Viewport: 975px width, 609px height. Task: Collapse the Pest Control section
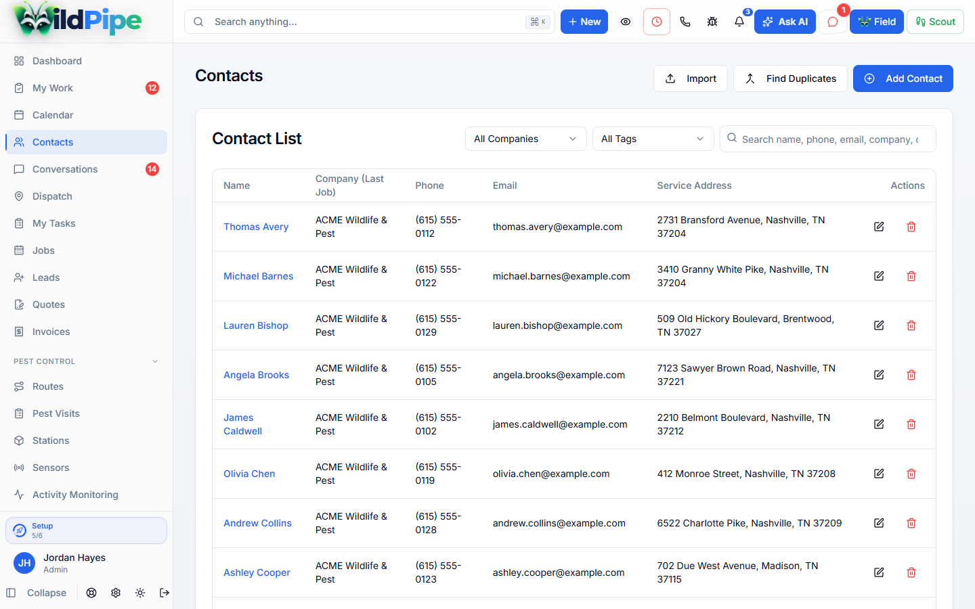click(86, 361)
